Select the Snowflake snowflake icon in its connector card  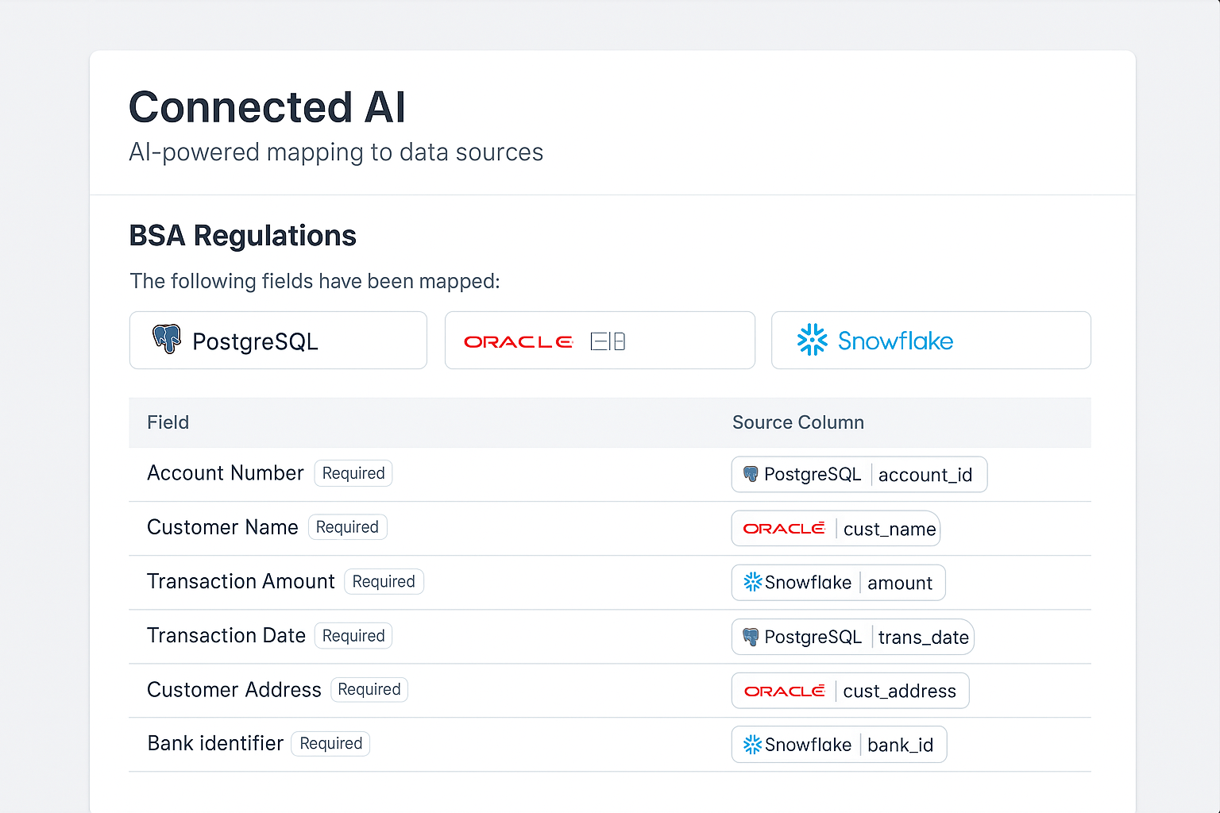pos(811,340)
